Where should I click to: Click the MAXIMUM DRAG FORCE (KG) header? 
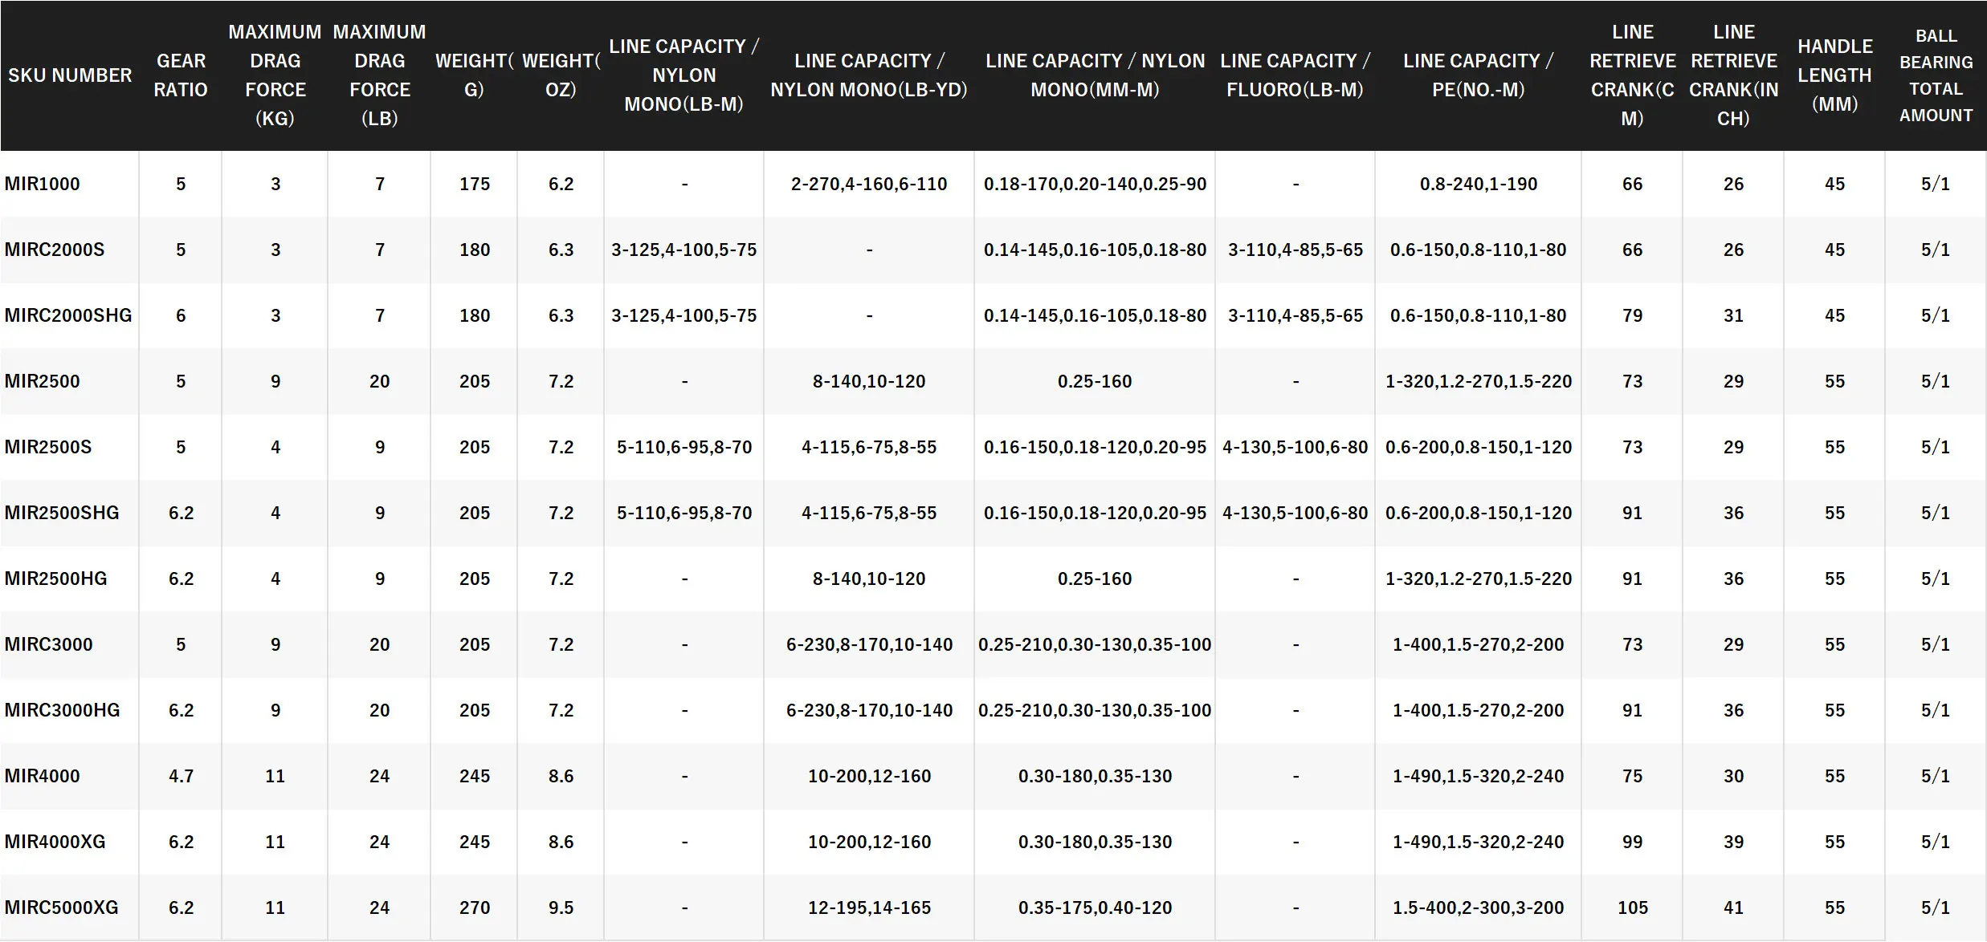(275, 75)
